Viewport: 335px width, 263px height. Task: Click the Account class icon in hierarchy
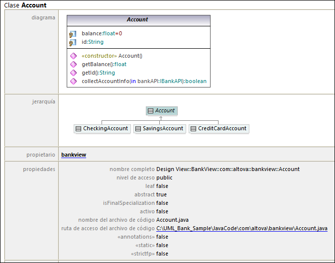(150, 111)
